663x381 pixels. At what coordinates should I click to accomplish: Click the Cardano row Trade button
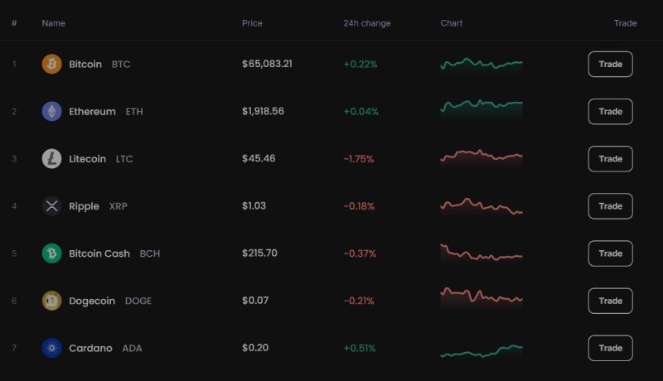click(x=610, y=348)
